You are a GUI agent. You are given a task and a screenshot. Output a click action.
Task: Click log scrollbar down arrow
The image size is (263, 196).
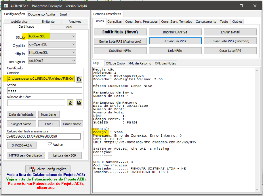(x=257, y=189)
